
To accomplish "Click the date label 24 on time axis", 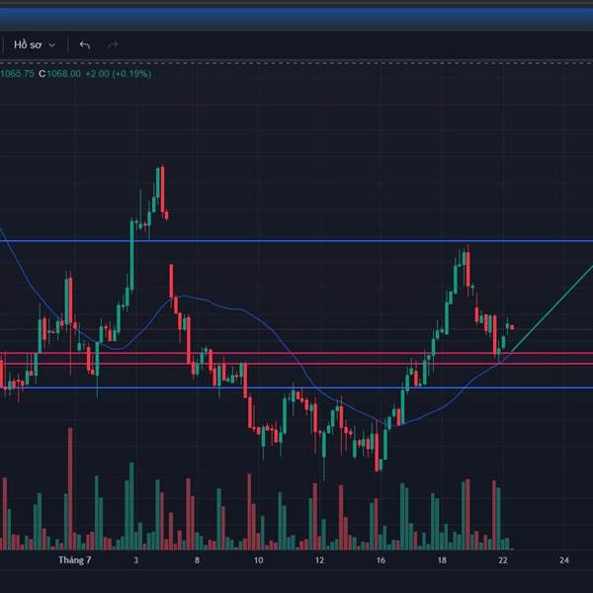I will (x=564, y=560).
